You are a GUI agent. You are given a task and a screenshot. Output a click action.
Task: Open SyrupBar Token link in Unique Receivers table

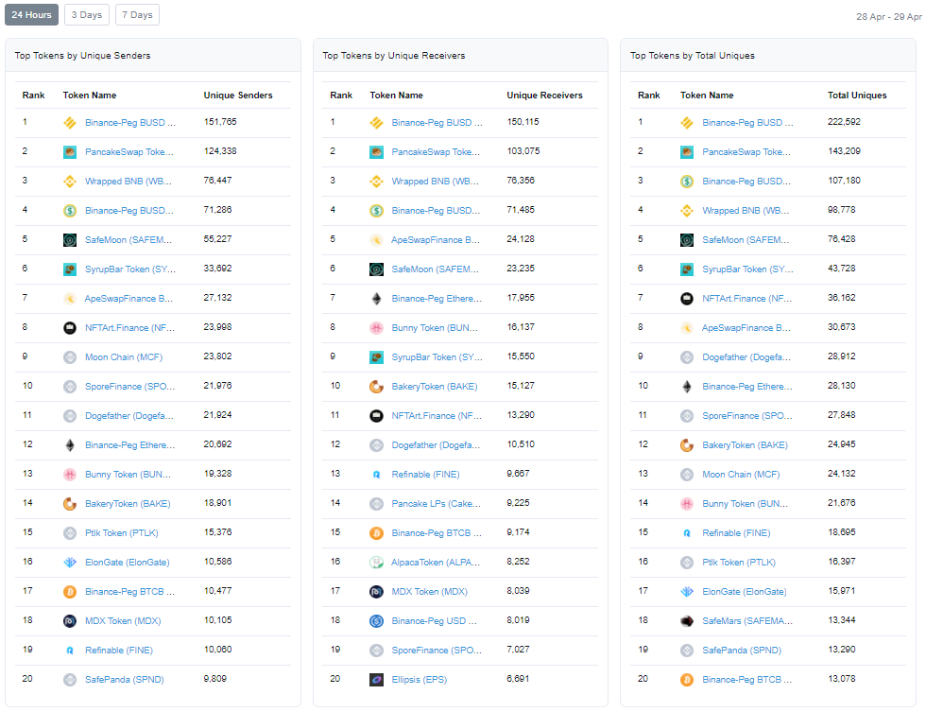437,357
